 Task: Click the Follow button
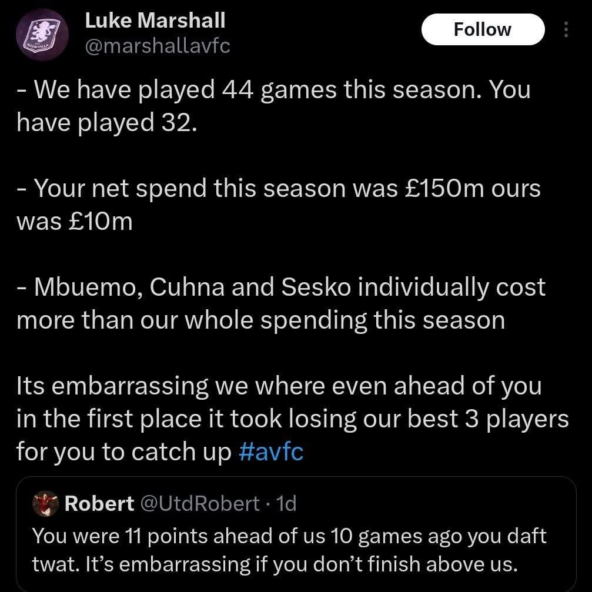point(483,29)
